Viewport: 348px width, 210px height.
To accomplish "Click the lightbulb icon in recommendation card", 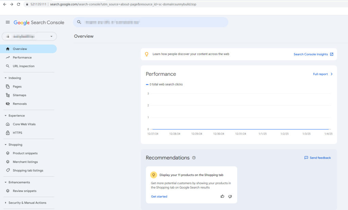I will [154, 175].
